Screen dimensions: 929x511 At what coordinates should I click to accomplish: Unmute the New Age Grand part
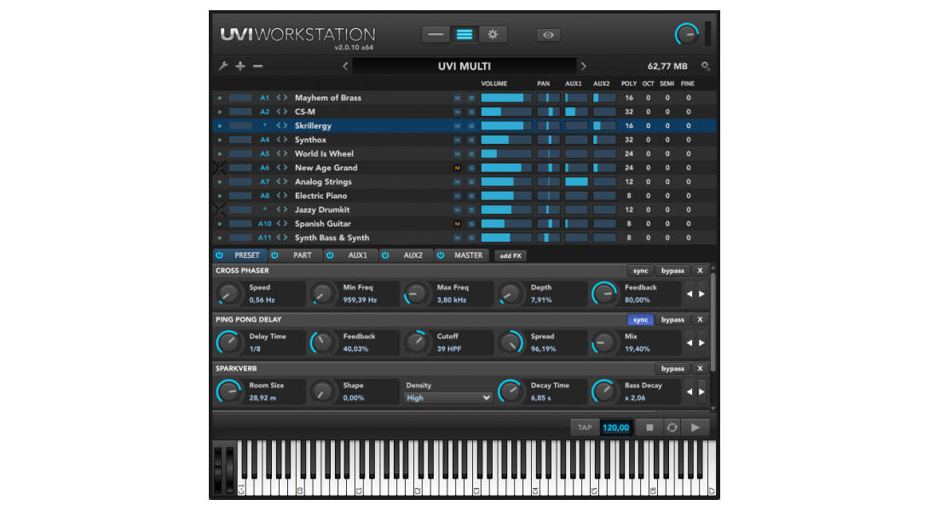tap(458, 168)
